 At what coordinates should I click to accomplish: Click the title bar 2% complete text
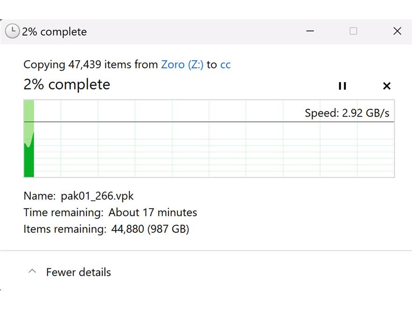coord(54,32)
